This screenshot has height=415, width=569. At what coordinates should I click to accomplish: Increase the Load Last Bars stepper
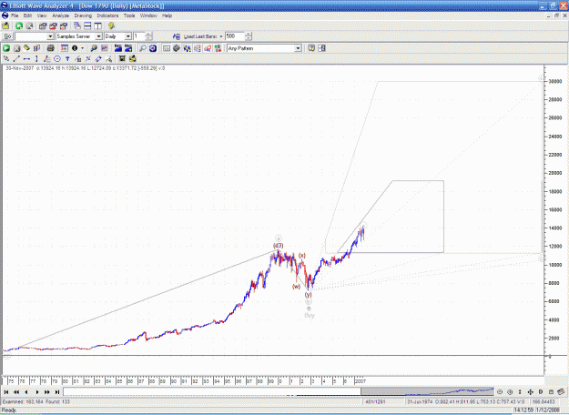point(249,35)
